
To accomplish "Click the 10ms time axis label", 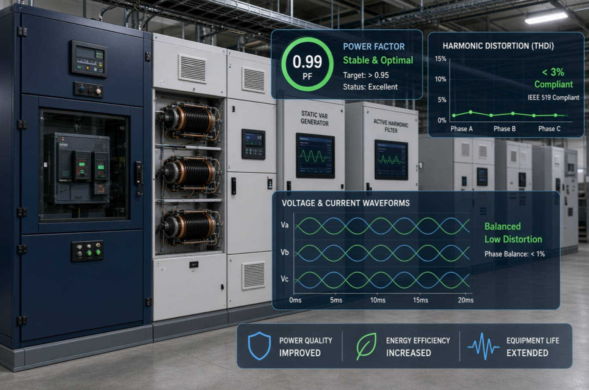I will [378, 300].
